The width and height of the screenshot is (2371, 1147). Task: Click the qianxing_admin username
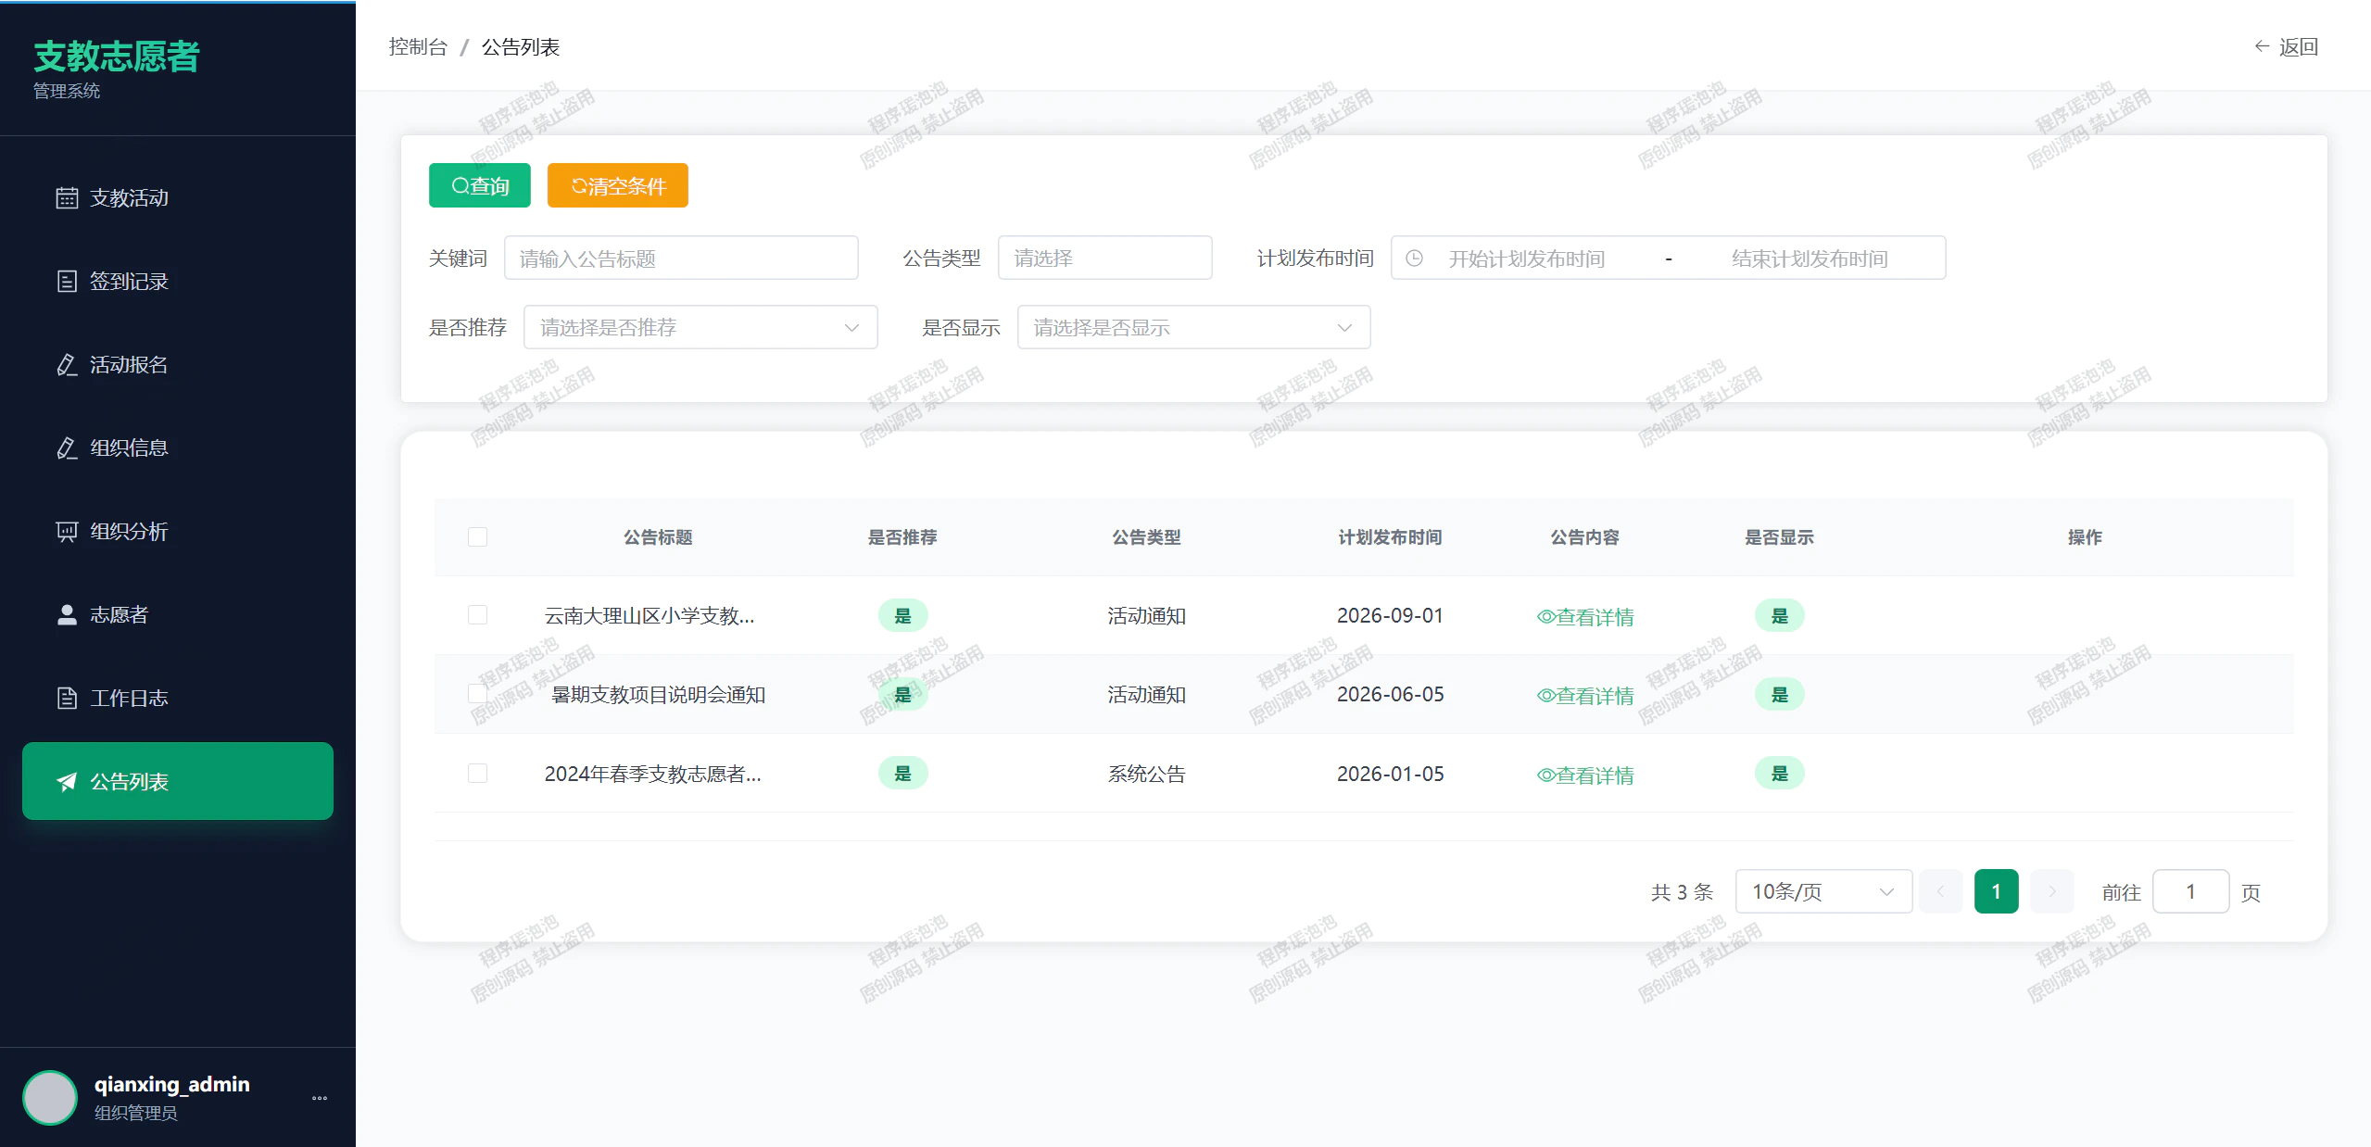171,1084
